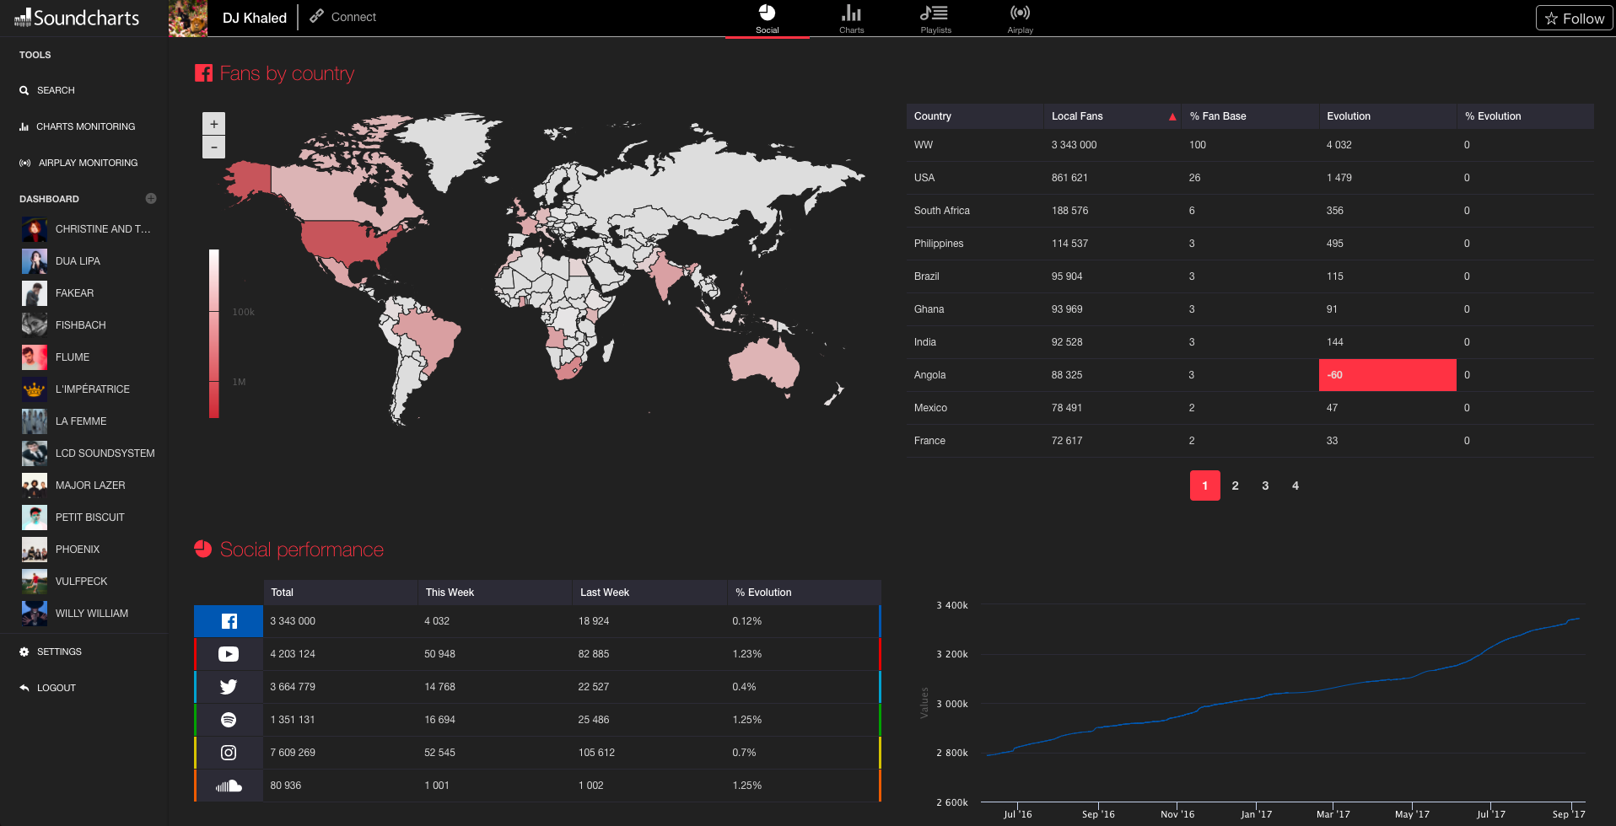The width and height of the screenshot is (1616, 826).
Task: Sort table by Local Fans column
Action: 1077,116
